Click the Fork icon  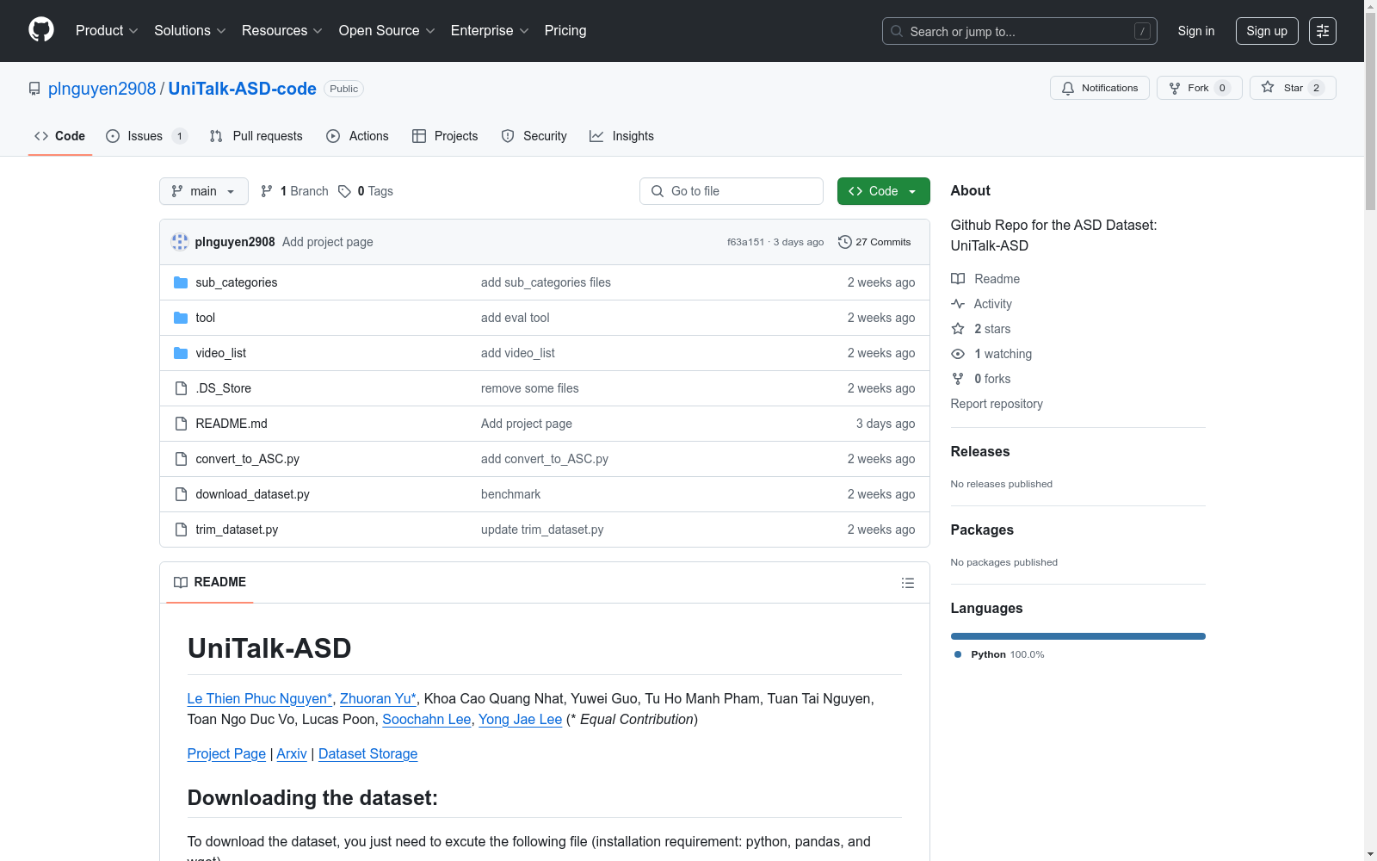(1175, 88)
